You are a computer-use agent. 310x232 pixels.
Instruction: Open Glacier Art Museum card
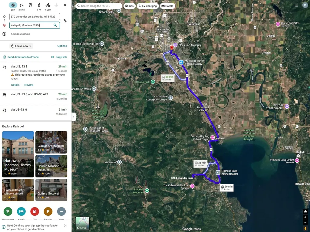[51, 142]
